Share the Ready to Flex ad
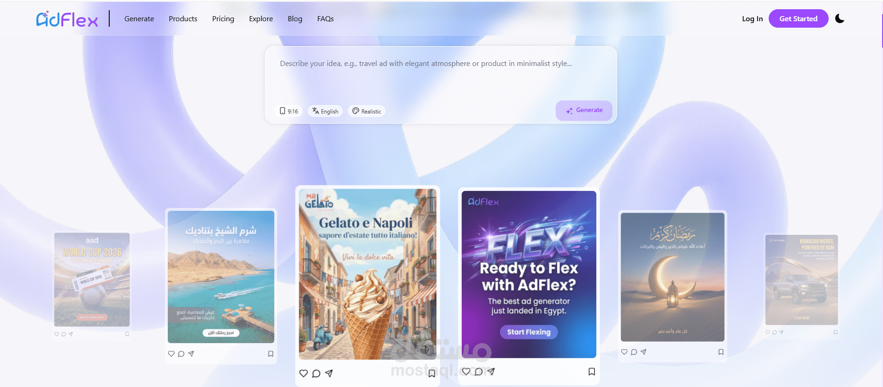 click(491, 371)
